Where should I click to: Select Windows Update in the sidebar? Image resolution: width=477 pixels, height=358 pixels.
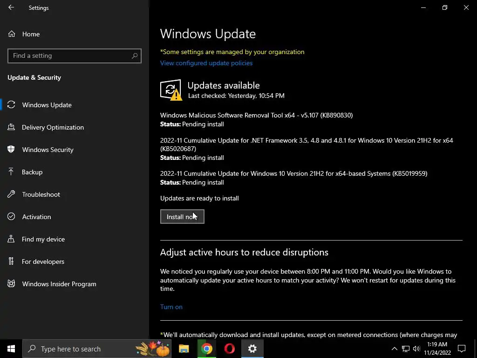click(x=74, y=105)
